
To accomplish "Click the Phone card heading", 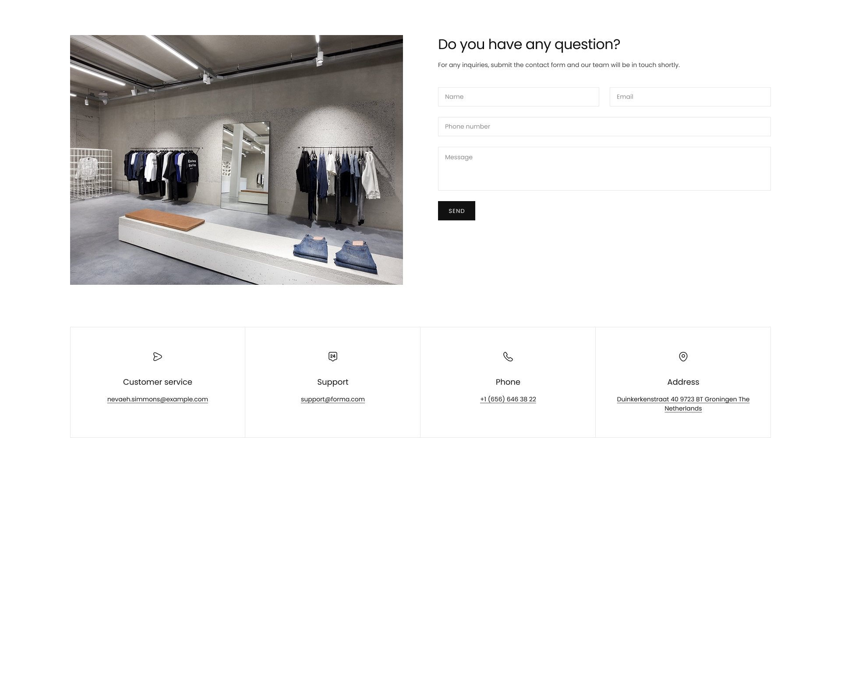I will (x=508, y=382).
